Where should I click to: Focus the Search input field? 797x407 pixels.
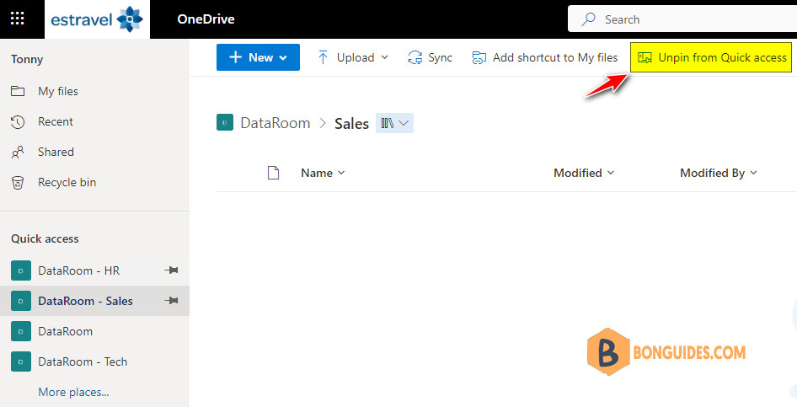(682, 19)
